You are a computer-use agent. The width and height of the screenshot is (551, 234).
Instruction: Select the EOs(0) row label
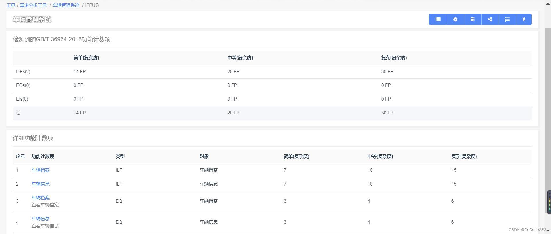pos(23,85)
